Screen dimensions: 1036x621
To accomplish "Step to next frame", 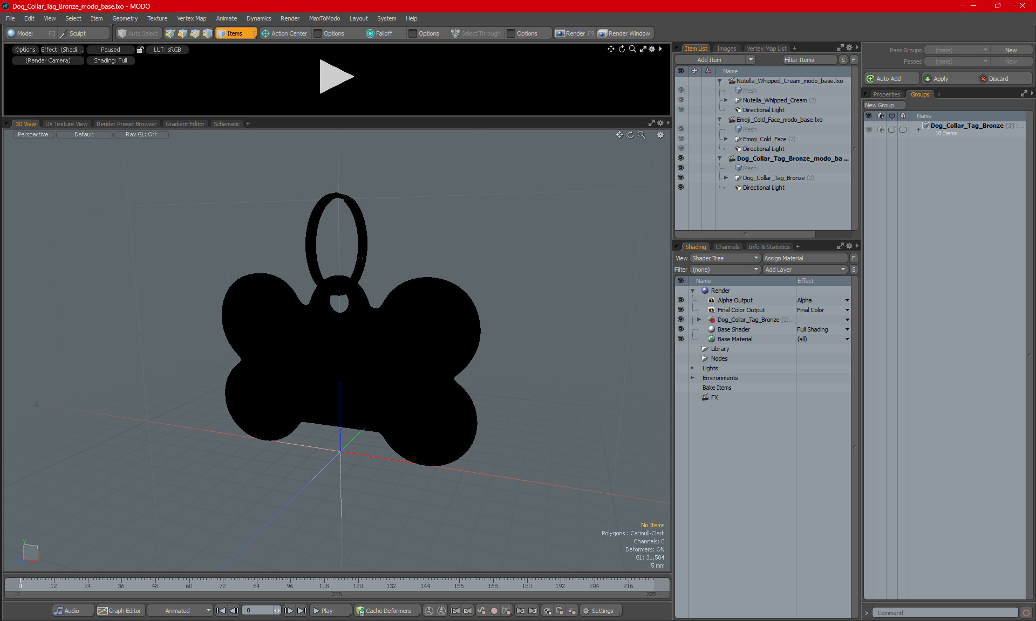I will pyautogui.click(x=289, y=611).
